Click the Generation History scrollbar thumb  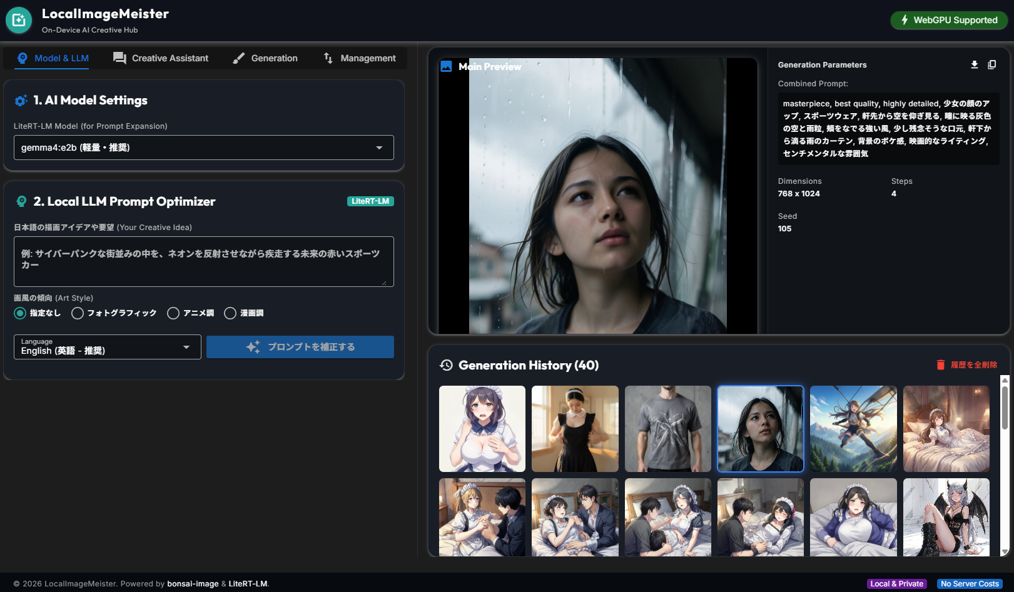[x=1005, y=407]
